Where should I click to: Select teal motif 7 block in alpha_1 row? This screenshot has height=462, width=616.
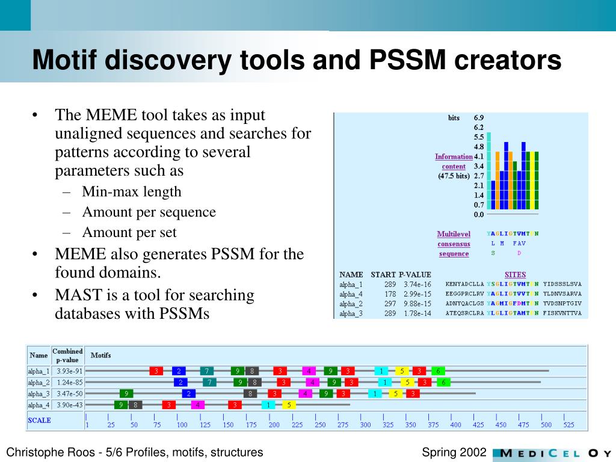click(207, 371)
